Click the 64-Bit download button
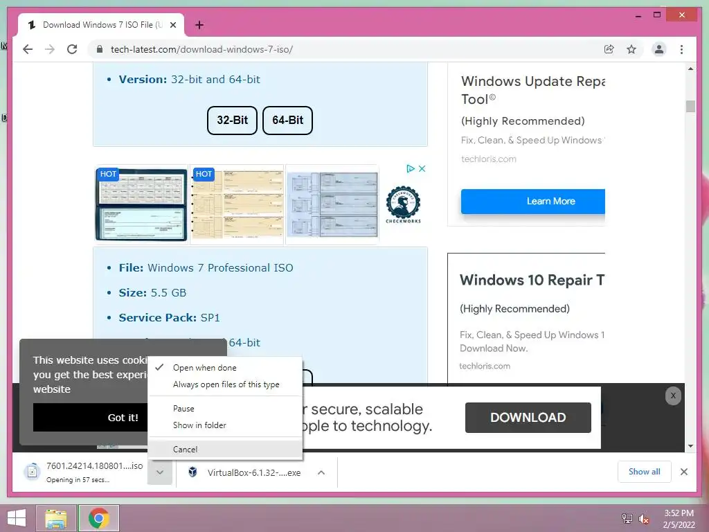Screen dimensions: 709x532 (287, 121)
